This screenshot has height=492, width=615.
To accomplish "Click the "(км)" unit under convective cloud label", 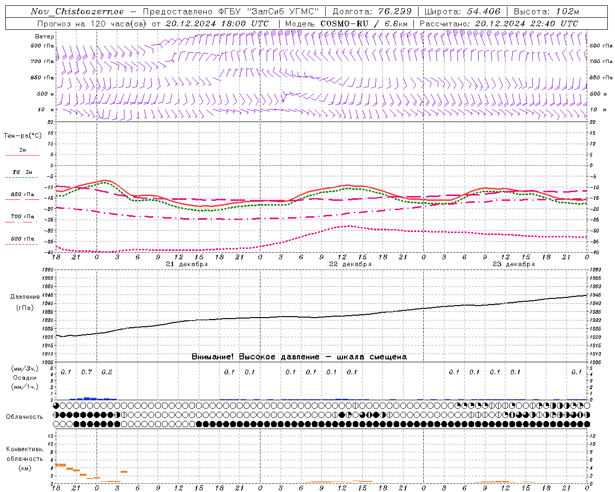I will [25, 468].
